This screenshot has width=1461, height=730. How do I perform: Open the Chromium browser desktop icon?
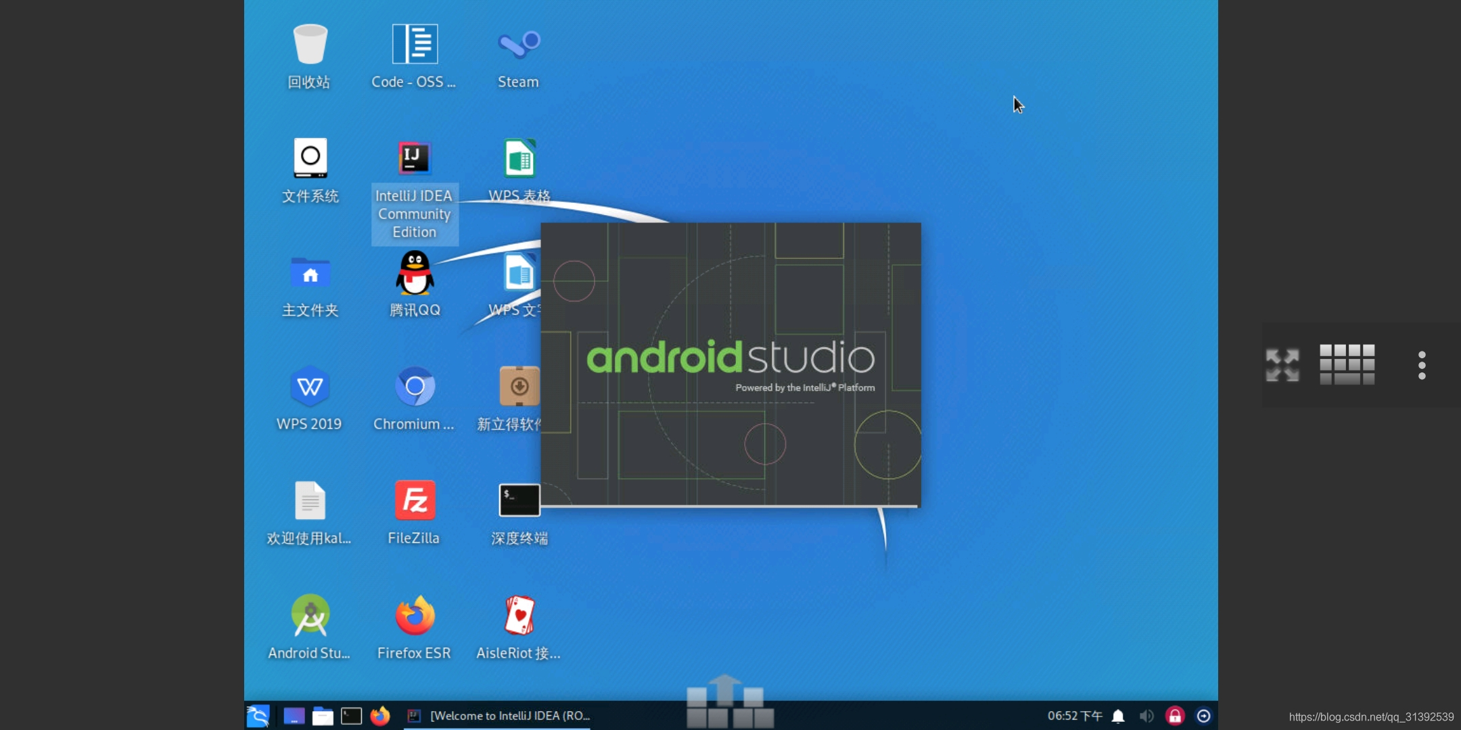[415, 387]
